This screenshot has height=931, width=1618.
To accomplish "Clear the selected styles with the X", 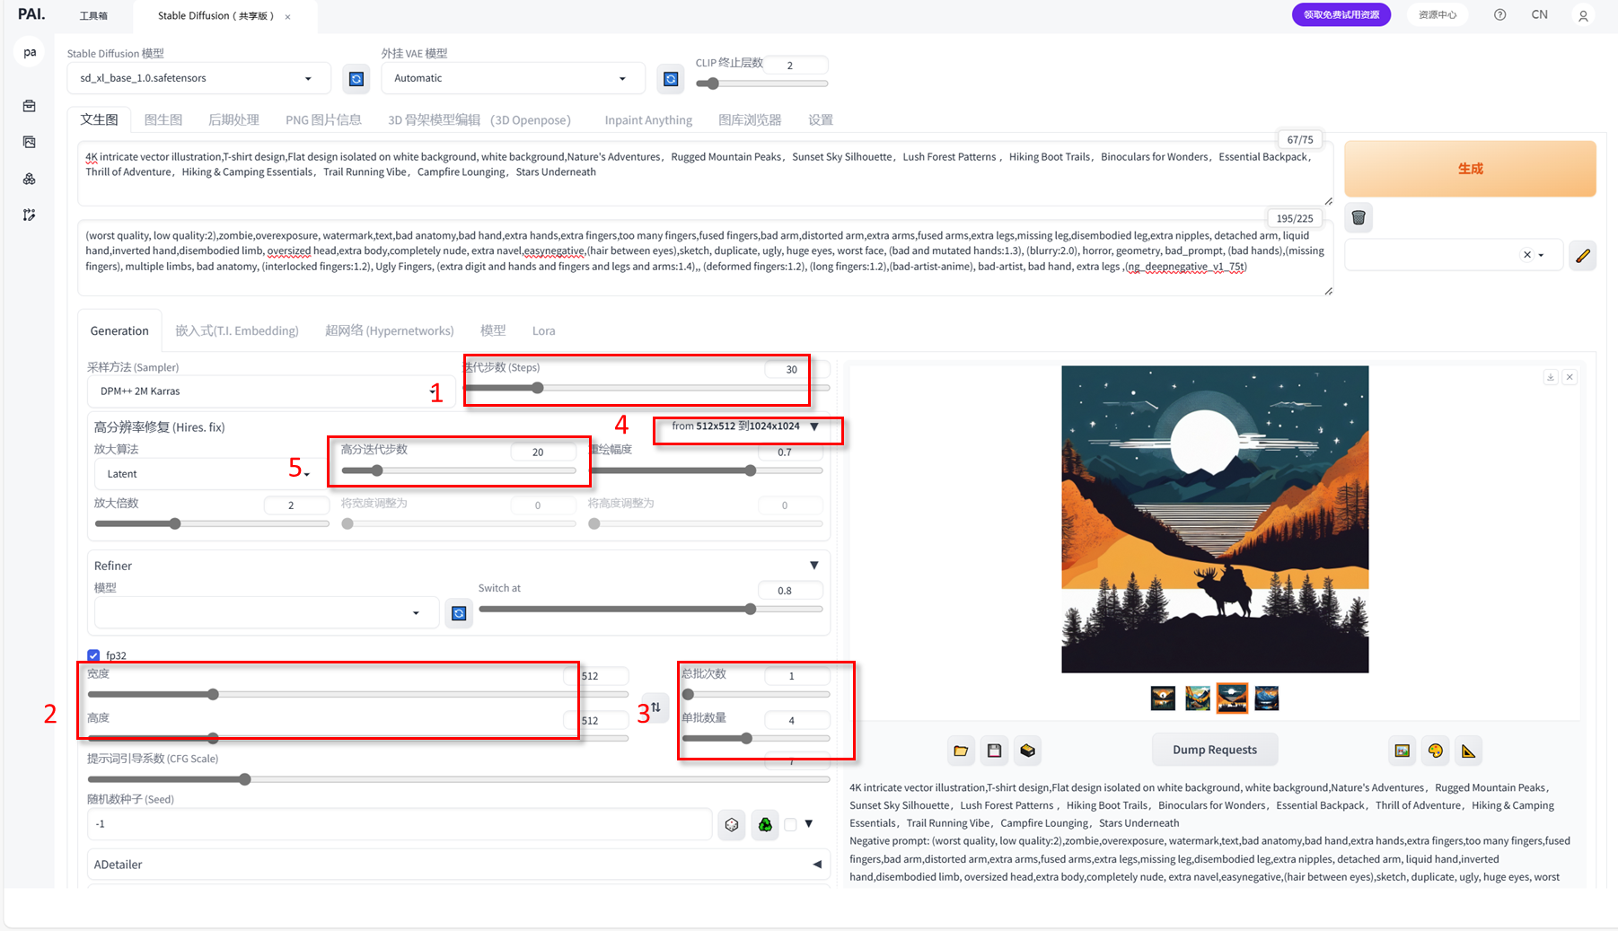I will 1527,255.
